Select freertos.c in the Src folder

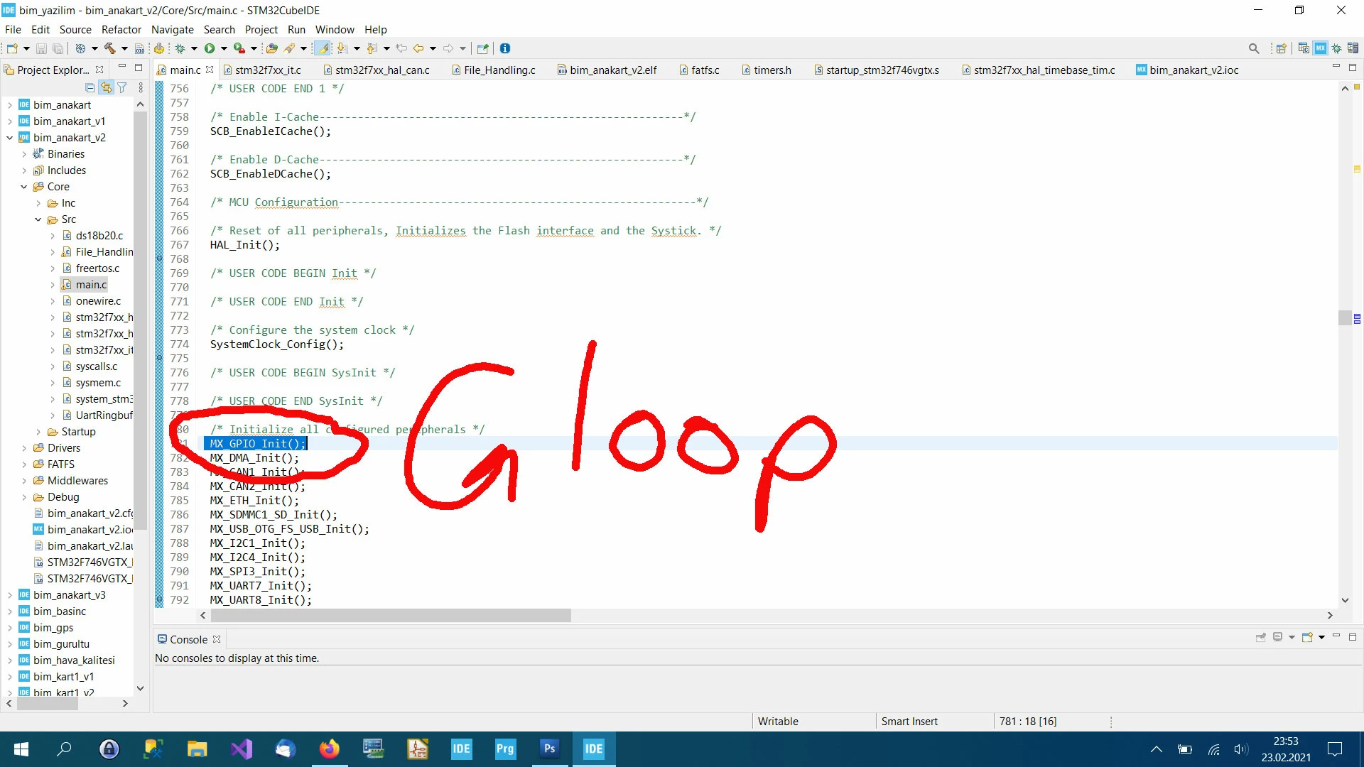97,268
